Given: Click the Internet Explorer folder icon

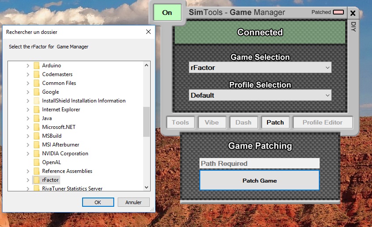Looking at the screenshot, I should point(36,110).
